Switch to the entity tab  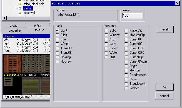[x=38, y=25]
